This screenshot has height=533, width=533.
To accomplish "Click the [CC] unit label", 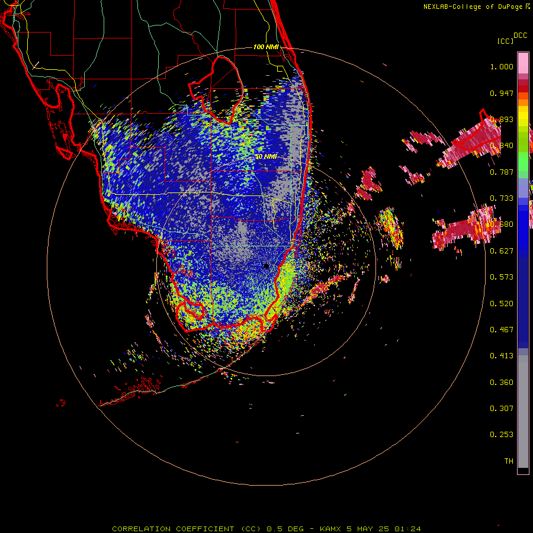I will click(505, 41).
